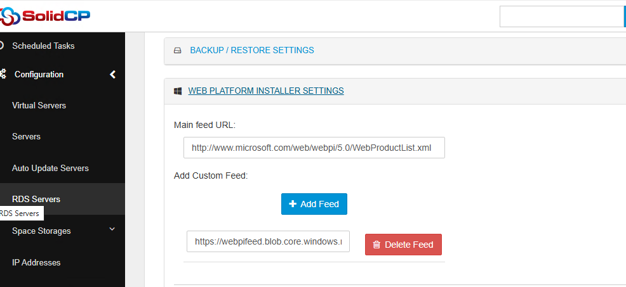Image resolution: width=626 pixels, height=287 pixels.
Task: Collapse the Web Platform Installer Settings section
Action: tap(266, 91)
